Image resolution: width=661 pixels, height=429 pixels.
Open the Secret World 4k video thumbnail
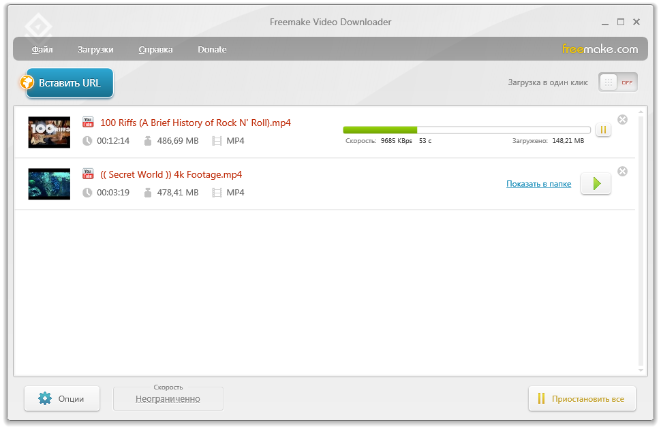(x=49, y=184)
